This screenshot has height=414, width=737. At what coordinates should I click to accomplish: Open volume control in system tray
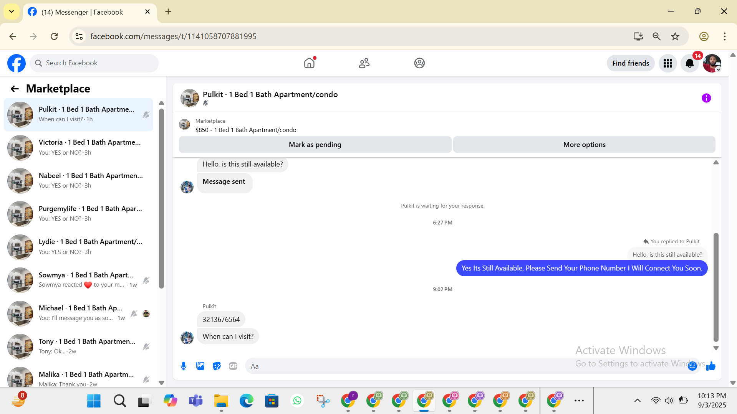coord(669,401)
